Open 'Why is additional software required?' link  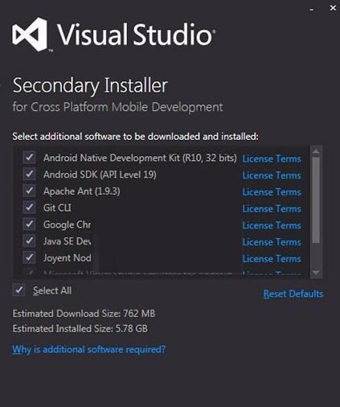click(x=89, y=349)
